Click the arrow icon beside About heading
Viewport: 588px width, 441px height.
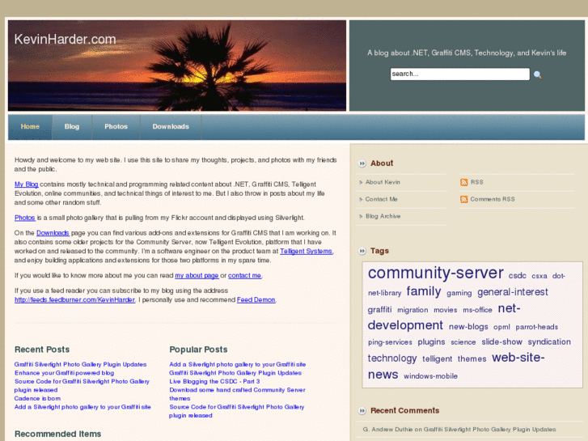pos(362,163)
